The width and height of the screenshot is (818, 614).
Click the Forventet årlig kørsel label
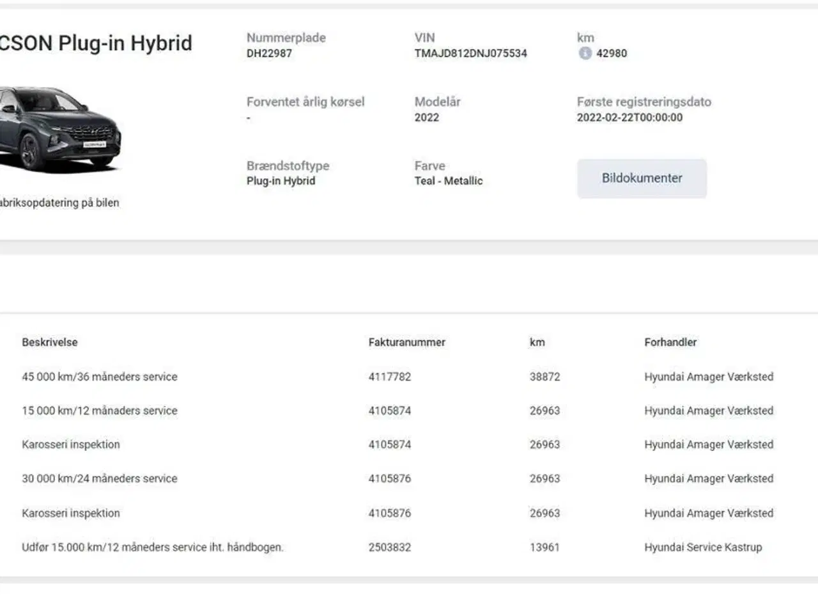(x=305, y=102)
